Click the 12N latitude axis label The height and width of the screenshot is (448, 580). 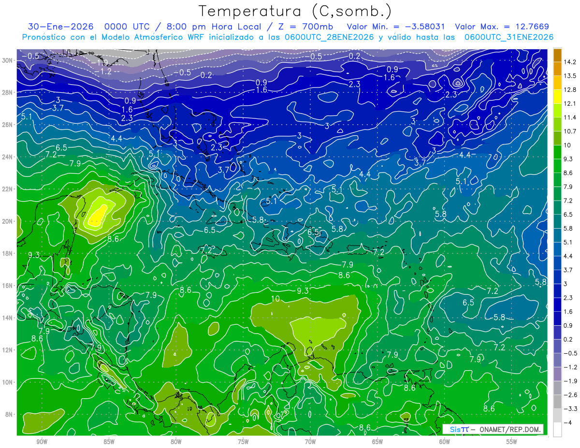(x=8, y=350)
